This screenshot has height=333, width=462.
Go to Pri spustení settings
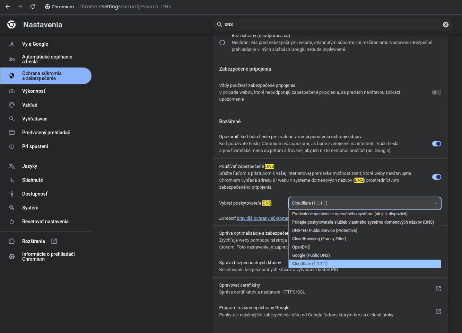pyautogui.click(x=35, y=146)
